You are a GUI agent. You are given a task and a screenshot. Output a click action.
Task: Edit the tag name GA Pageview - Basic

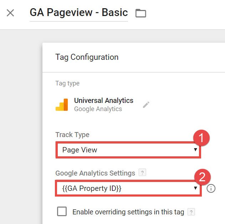(78, 13)
